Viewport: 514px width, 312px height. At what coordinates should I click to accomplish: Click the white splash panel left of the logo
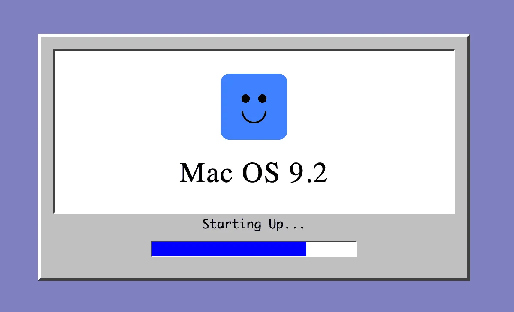point(137,107)
